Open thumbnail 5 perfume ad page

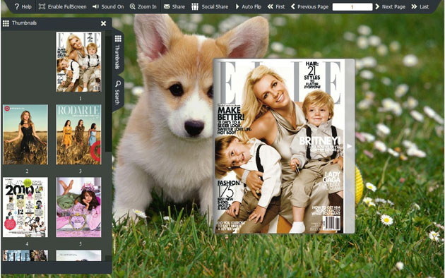[78, 207]
